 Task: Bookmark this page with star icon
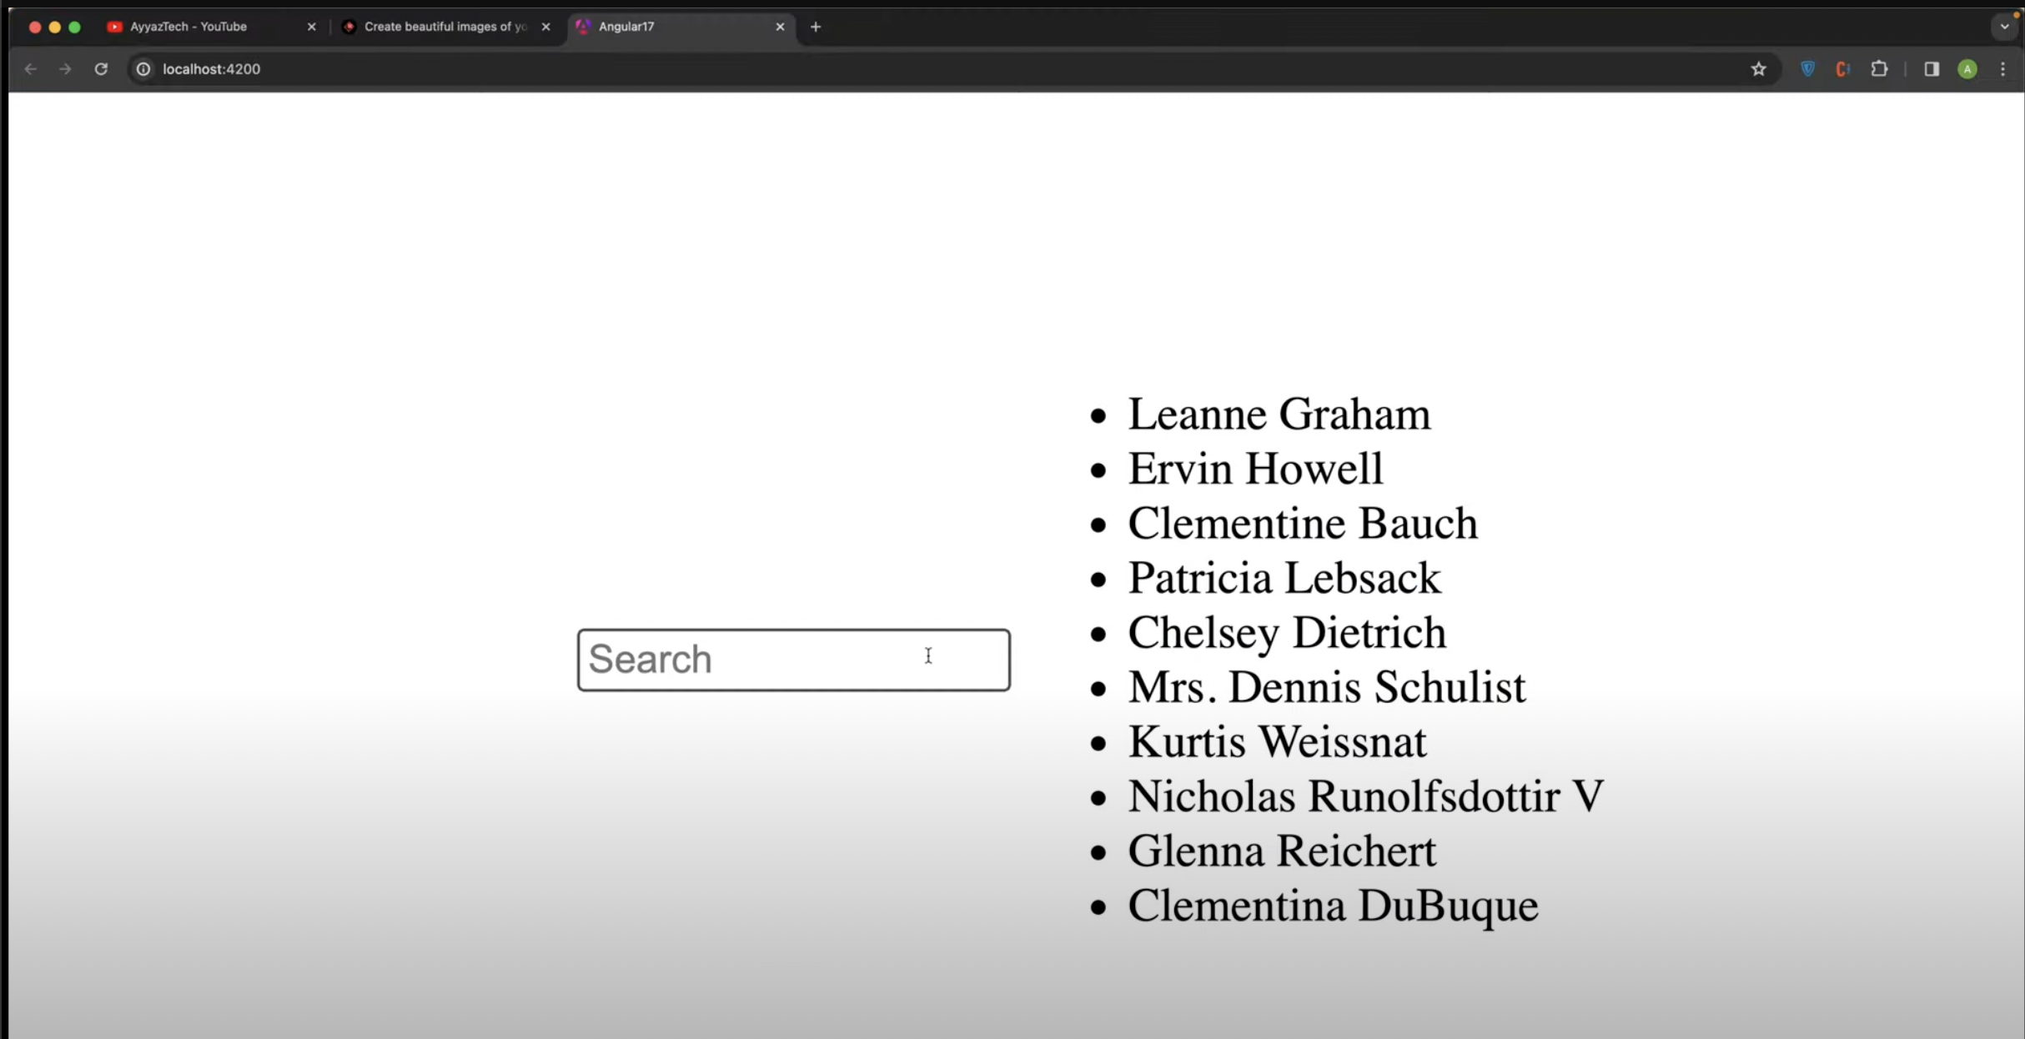pyautogui.click(x=1758, y=69)
